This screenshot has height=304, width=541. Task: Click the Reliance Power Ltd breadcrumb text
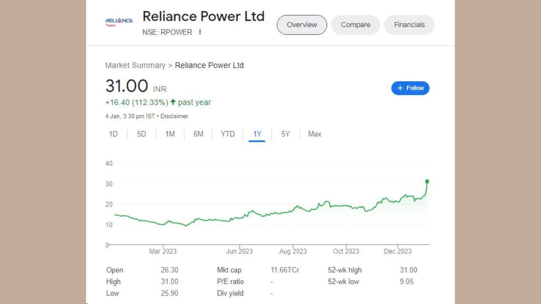pyautogui.click(x=209, y=65)
